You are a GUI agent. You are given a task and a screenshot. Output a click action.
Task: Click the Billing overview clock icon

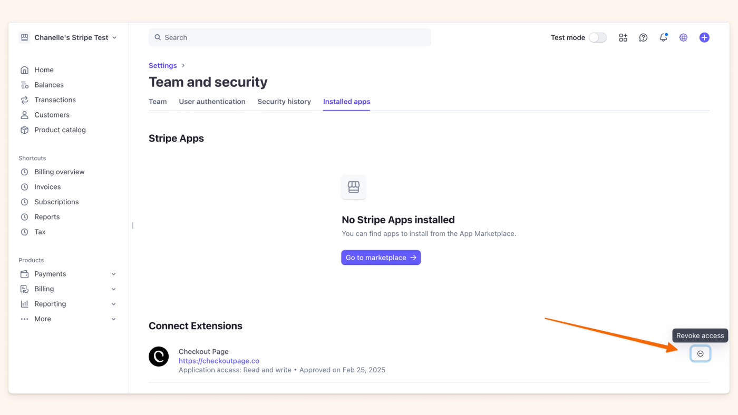[x=24, y=172]
